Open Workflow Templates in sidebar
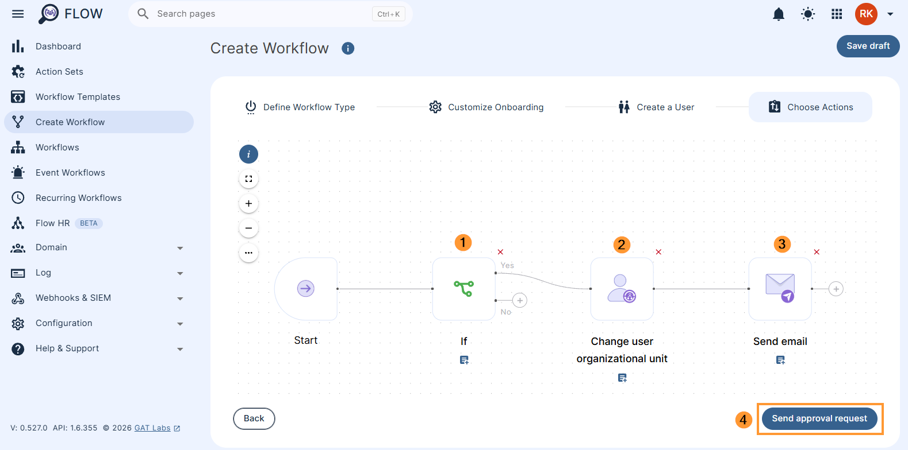 pyautogui.click(x=99, y=97)
